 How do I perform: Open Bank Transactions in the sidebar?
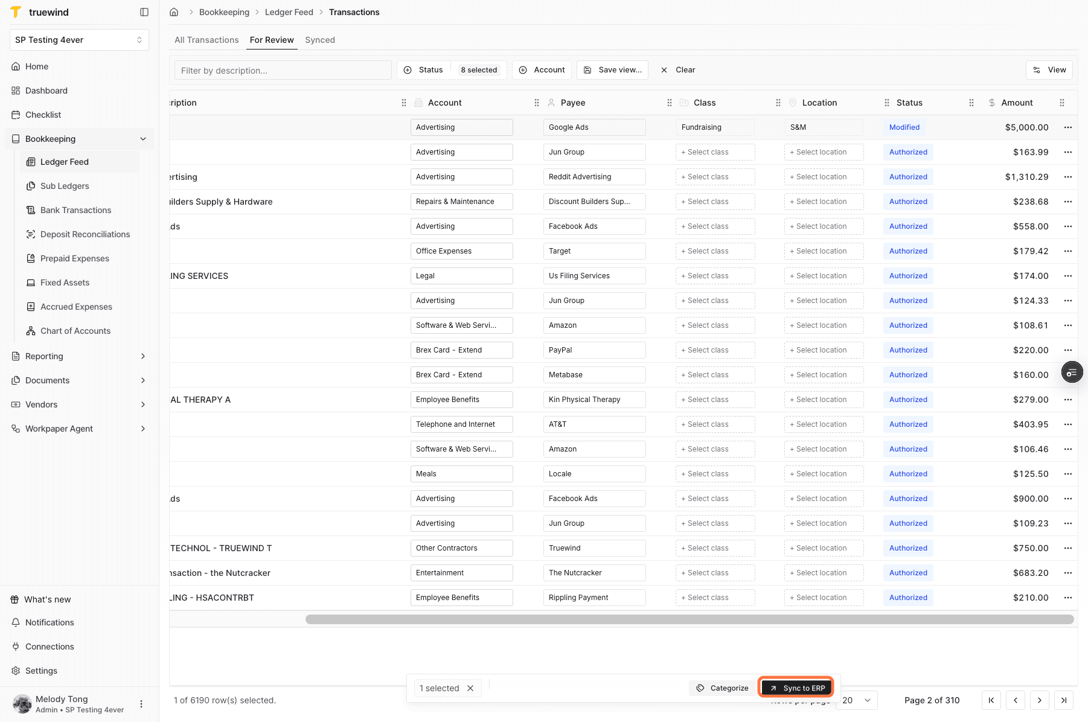[x=80, y=210]
